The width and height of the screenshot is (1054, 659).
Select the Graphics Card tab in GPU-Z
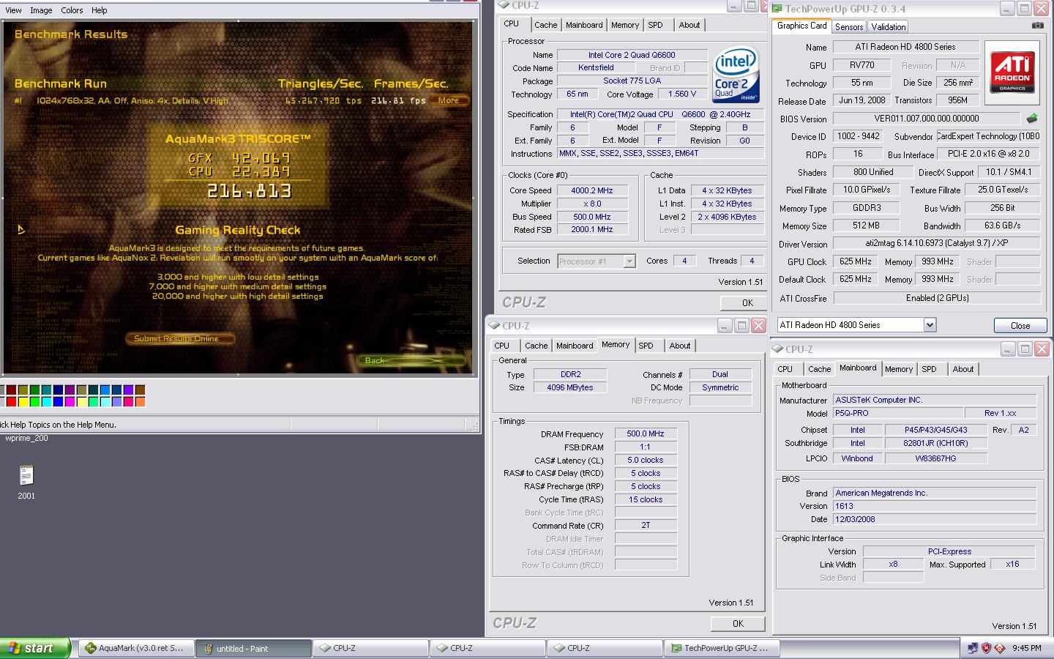tap(801, 26)
